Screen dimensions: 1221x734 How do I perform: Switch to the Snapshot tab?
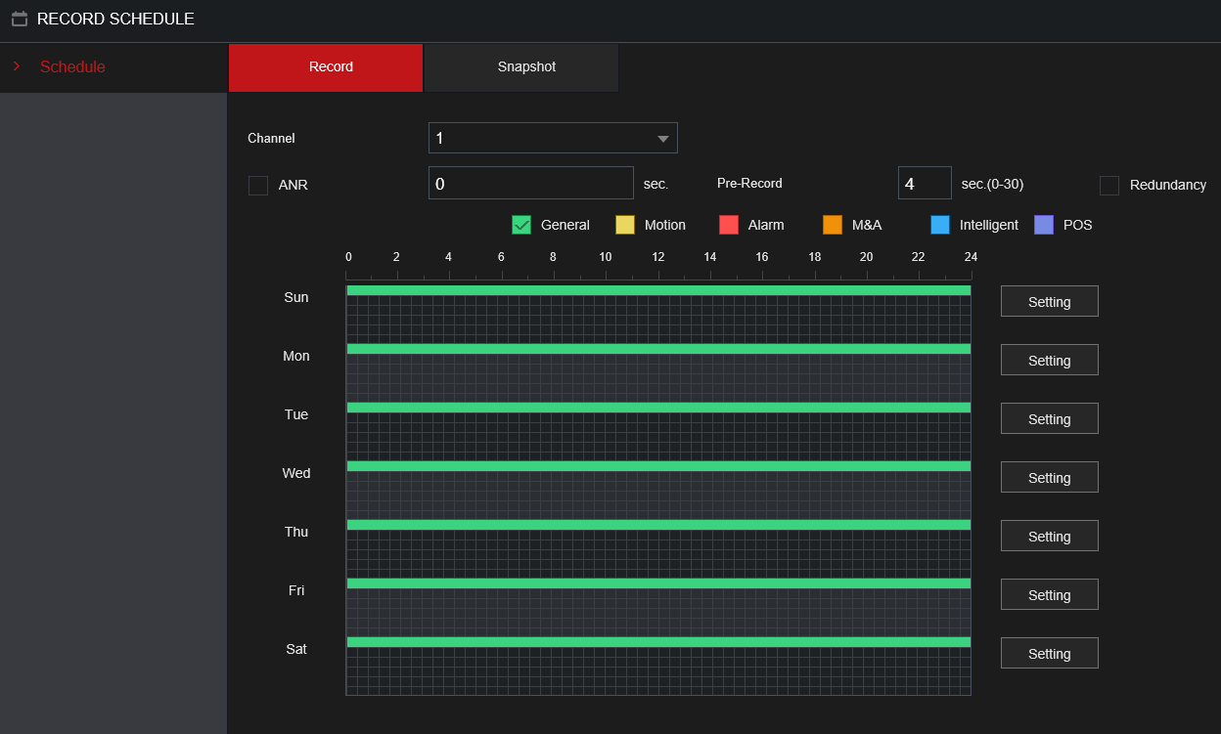526,67
